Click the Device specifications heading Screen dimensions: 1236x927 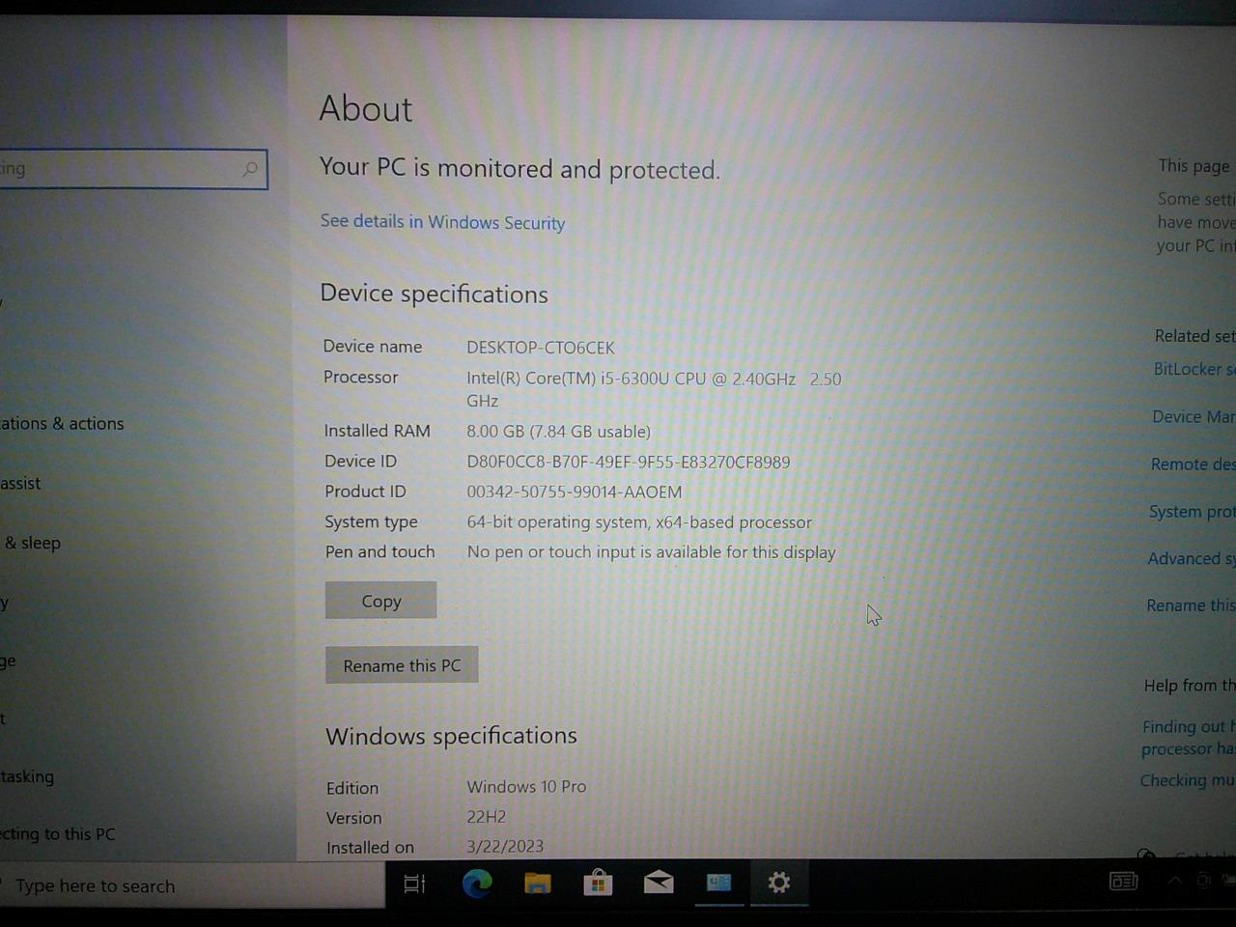tap(434, 294)
